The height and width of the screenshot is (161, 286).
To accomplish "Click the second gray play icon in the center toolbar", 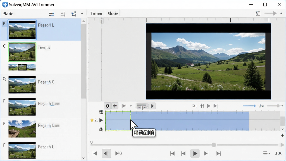I will click(215, 106).
